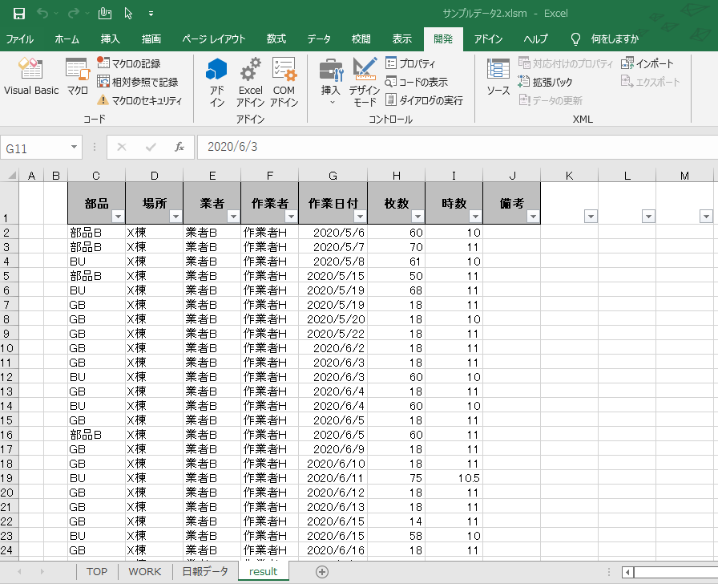
Task: Switch to the 挿入 ribbon tab
Action: pyautogui.click(x=111, y=39)
